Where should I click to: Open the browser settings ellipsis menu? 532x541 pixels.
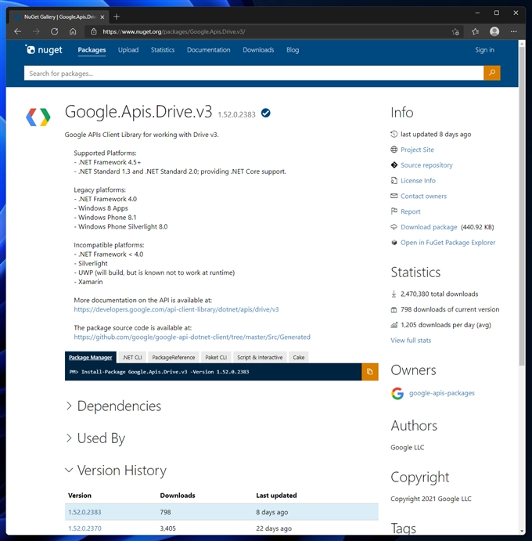[x=514, y=32]
